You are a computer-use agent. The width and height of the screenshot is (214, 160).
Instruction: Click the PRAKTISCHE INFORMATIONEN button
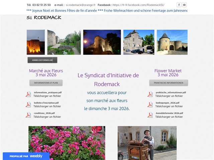click(x=169, y=83)
